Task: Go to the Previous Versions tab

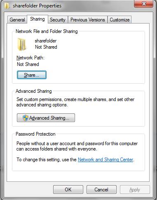Action: click(x=88, y=20)
